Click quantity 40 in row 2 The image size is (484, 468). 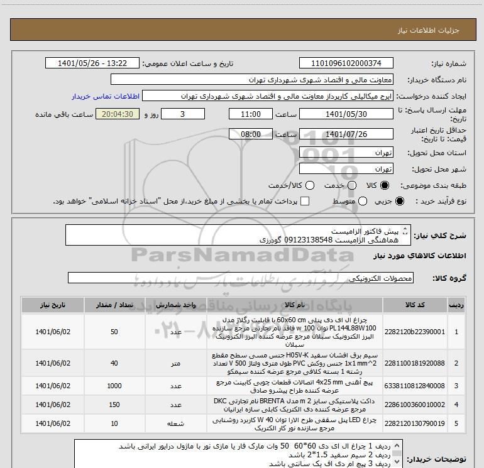coord(114,363)
